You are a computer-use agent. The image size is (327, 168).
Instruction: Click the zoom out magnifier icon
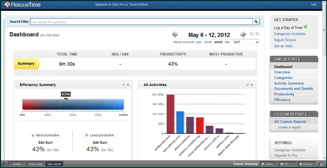(x=252, y=34)
